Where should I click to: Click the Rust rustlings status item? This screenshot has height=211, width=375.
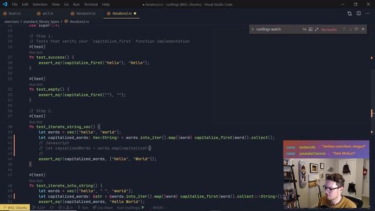tap(128, 207)
